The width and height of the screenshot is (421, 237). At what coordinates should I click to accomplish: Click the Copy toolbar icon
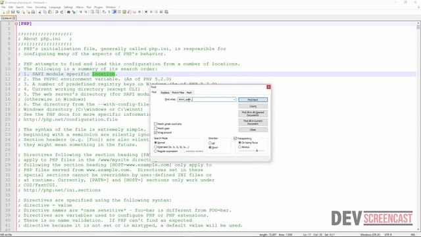[x=45, y=12]
